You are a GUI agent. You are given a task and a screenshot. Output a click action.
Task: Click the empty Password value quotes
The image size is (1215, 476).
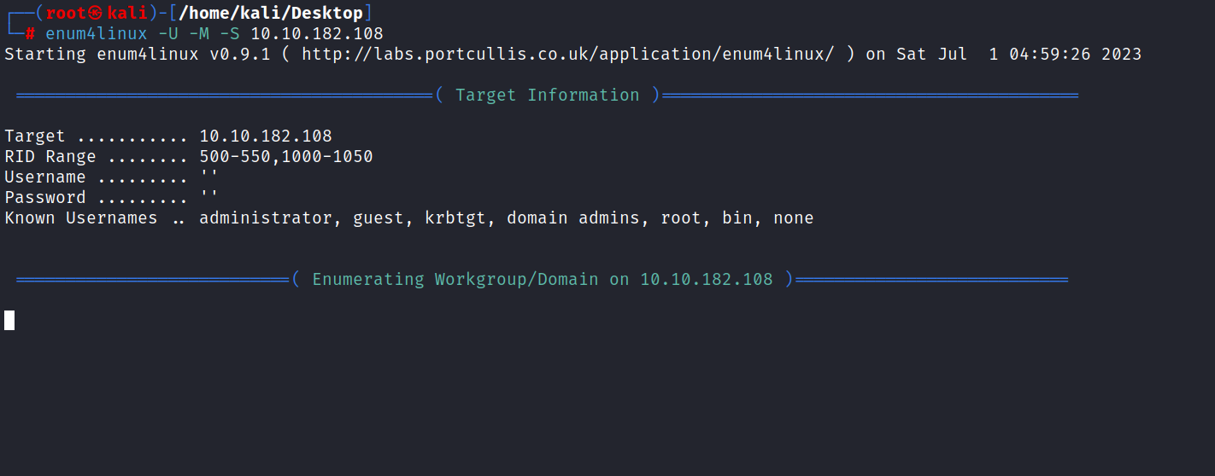(209, 196)
